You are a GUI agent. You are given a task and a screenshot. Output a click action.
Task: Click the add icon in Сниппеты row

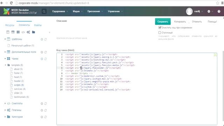[42, 104]
